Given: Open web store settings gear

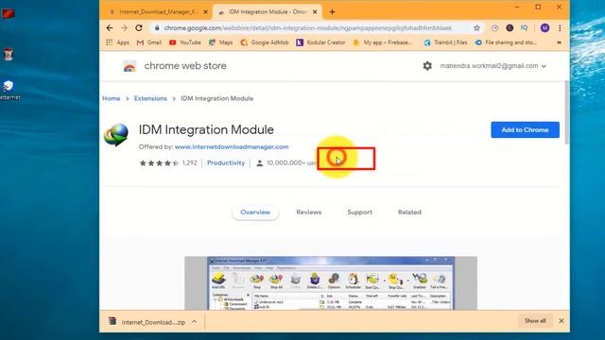Looking at the screenshot, I should coord(427,66).
